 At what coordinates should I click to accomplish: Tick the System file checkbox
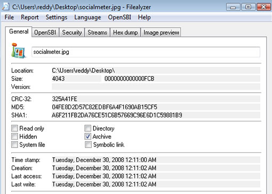(x=14, y=144)
